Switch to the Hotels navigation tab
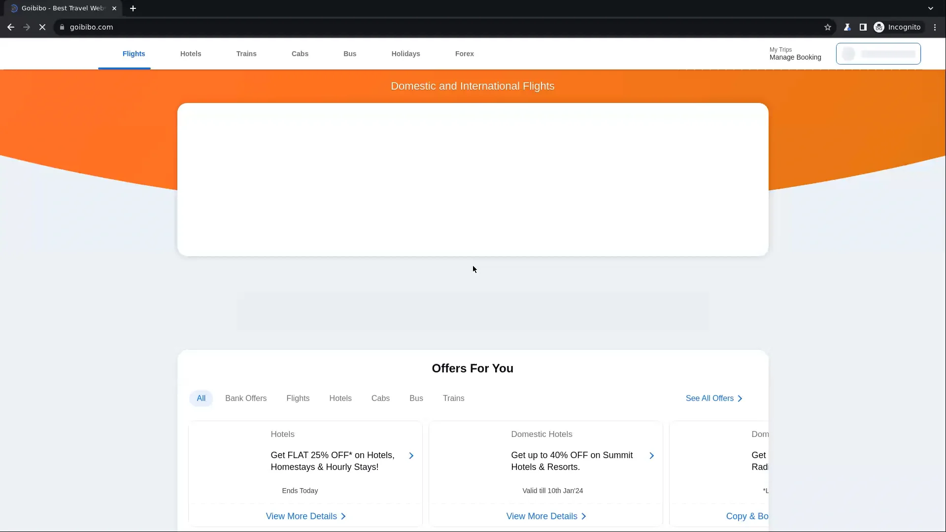The image size is (946, 532). pyautogui.click(x=191, y=54)
